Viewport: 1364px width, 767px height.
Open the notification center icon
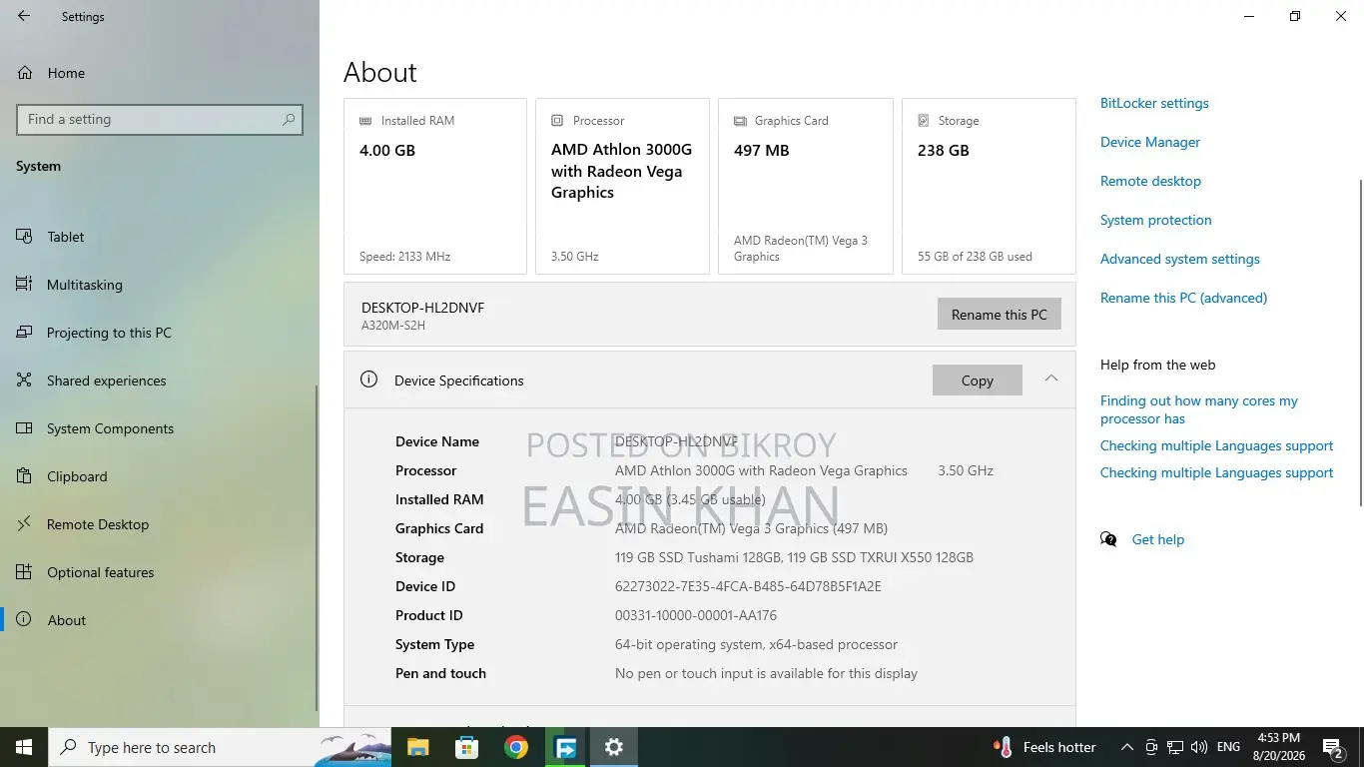[x=1333, y=747]
